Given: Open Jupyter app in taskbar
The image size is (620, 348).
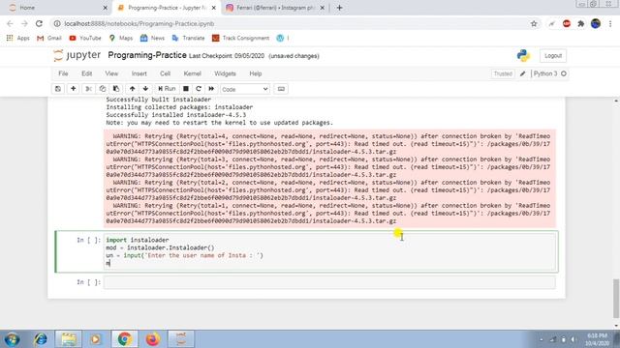Looking at the screenshot, I should tap(181, 339).
